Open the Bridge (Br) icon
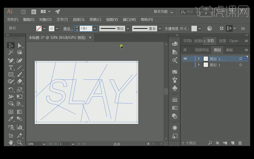The height and width of the screenshot is (159, 254). (x=23, y=12)
